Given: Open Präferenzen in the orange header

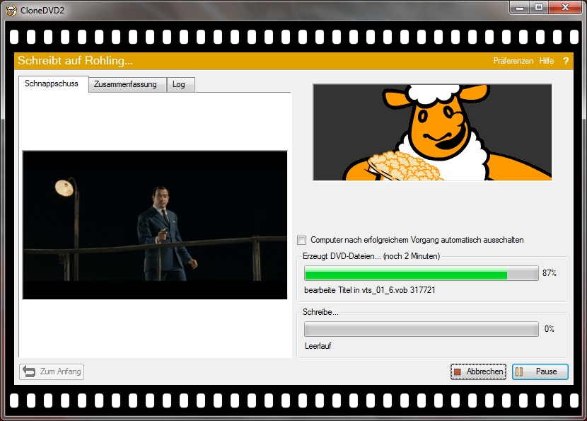Looking at the screenshot, I should click(x=513, y=61).
